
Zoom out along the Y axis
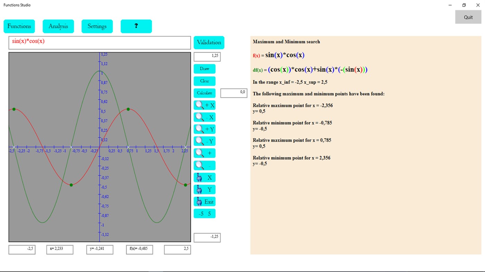(x=204, y=141)
